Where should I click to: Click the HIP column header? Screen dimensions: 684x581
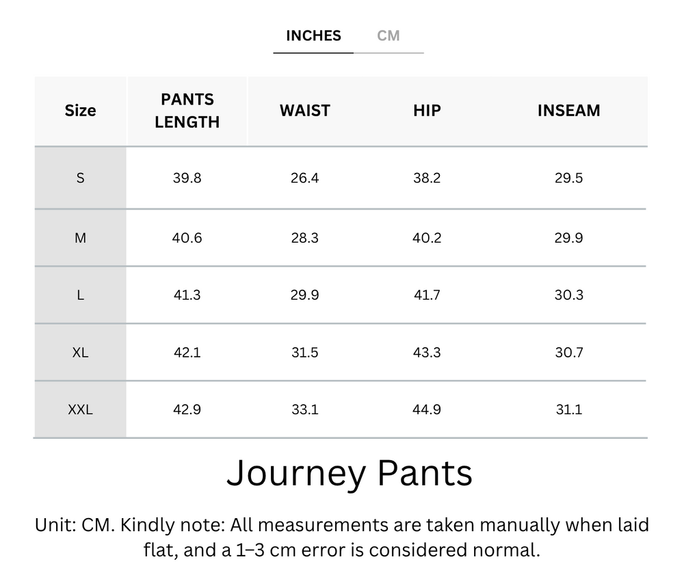click(426, 110)
